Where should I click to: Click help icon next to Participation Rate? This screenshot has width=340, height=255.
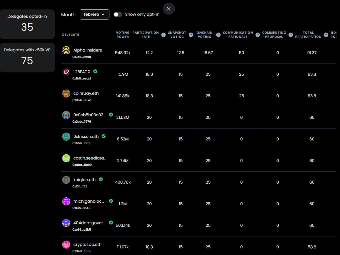point(164,35)
